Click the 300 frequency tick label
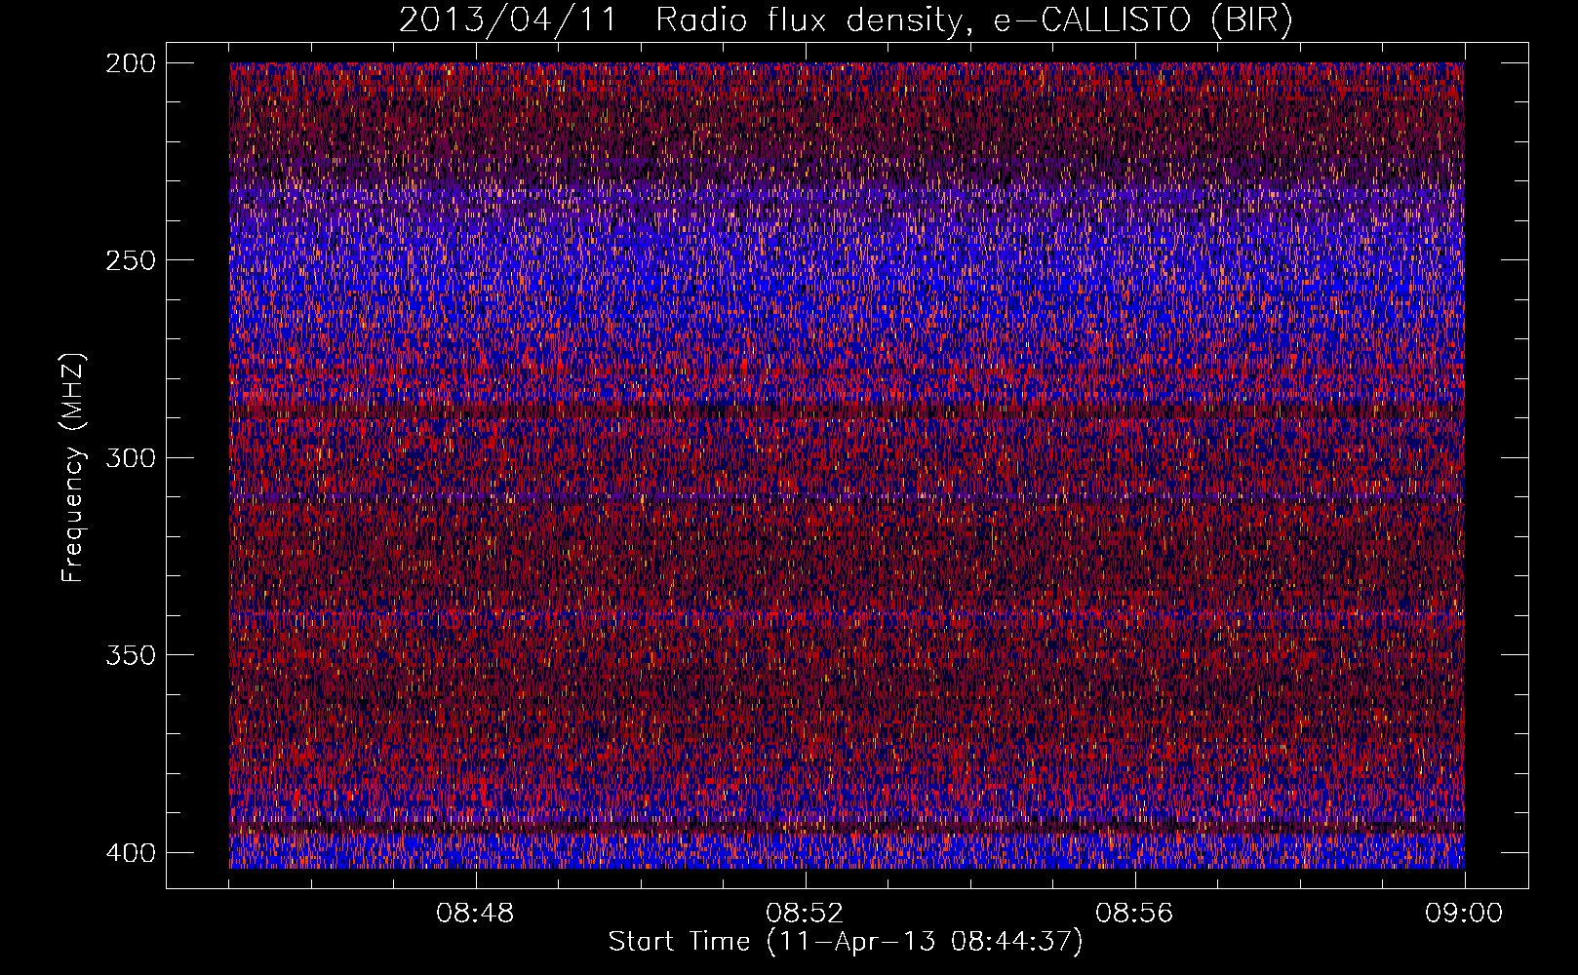 (131, 457)
